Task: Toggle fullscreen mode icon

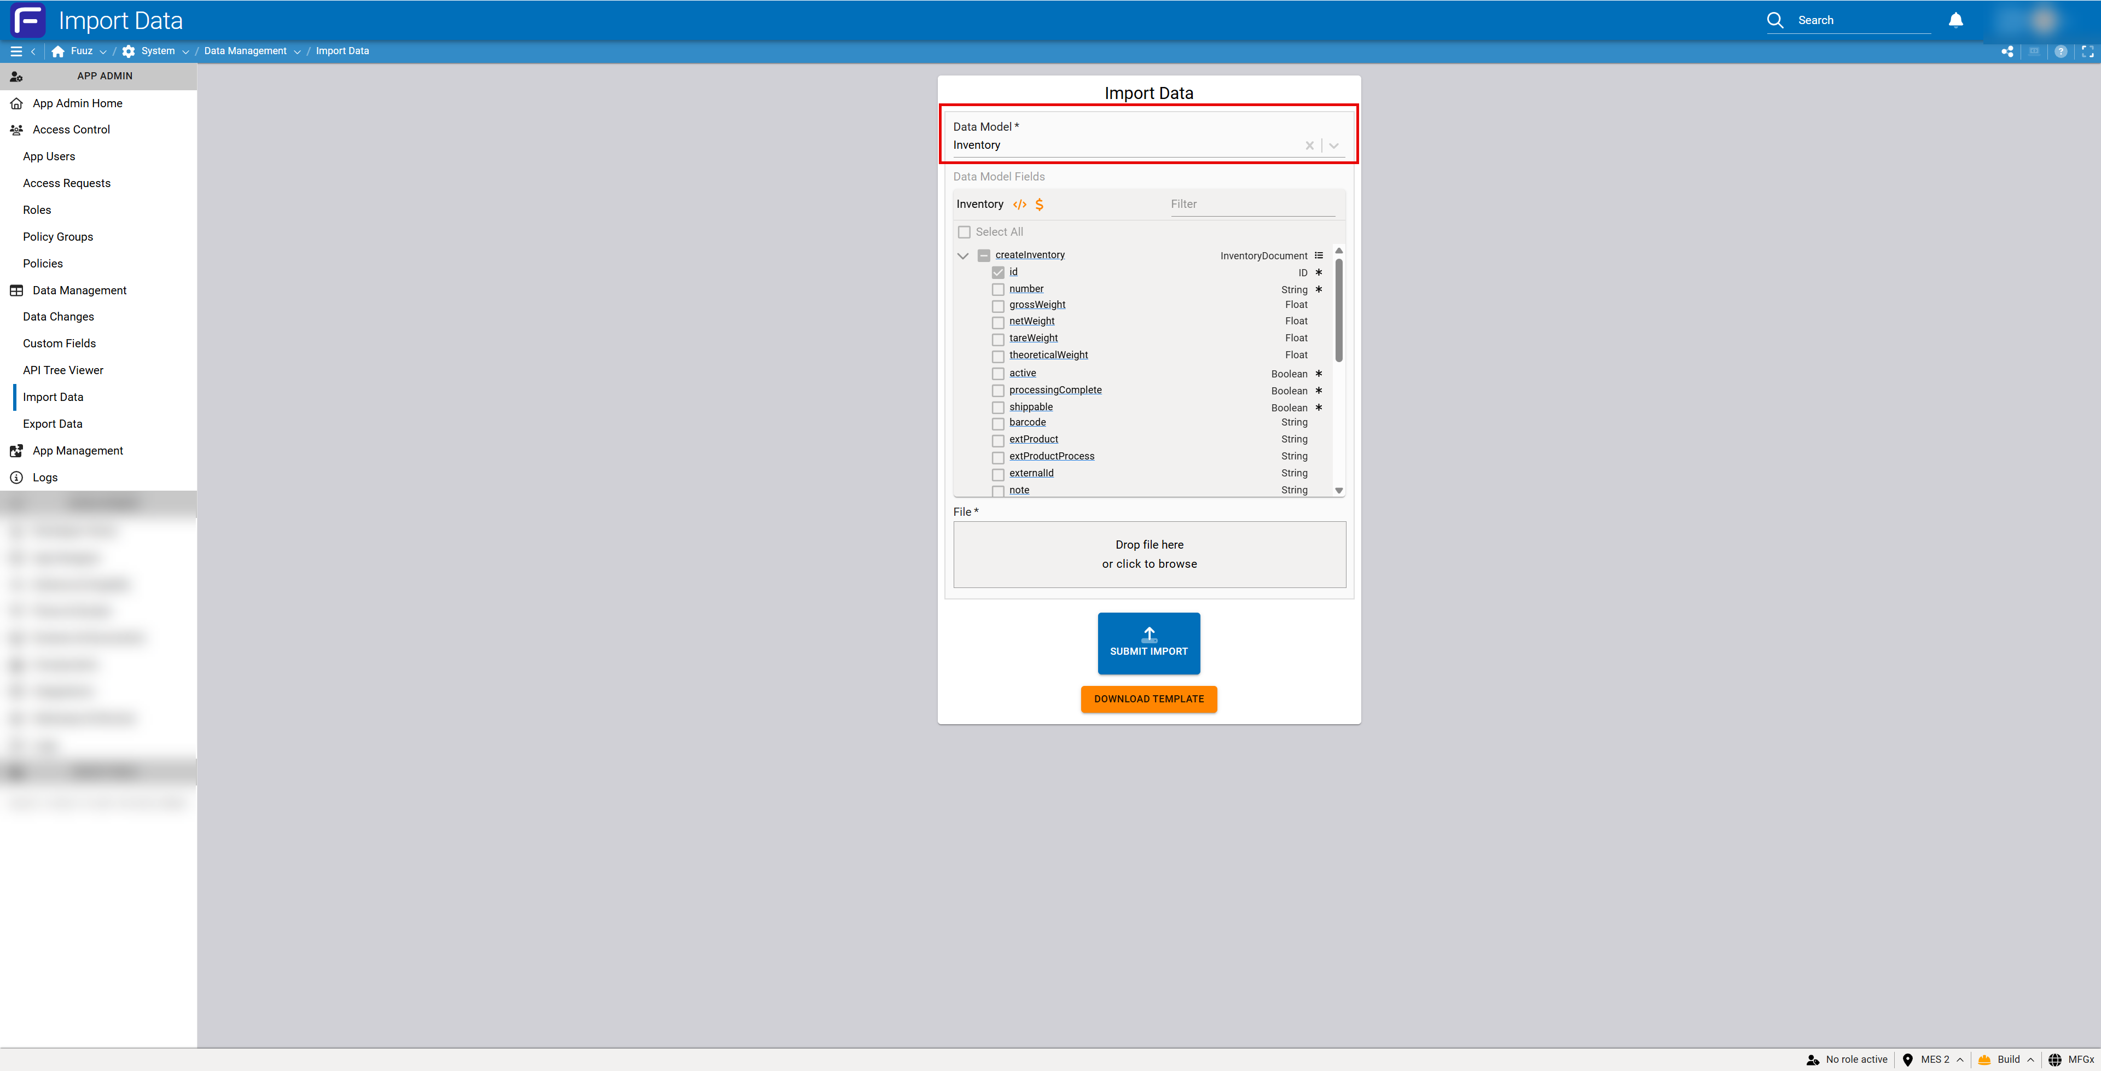Action: (x=2087, y=51)
